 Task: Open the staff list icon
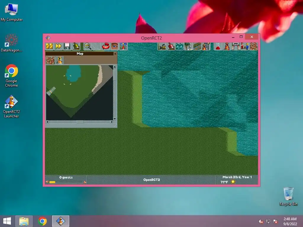click(244, 46)
